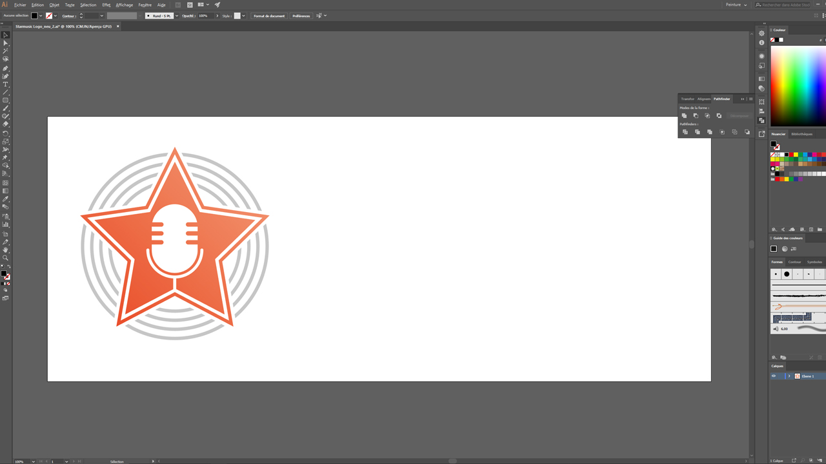Screen dimensions: 826x464
Task: Click Trim pathfinder icon
Action: point(698,132)
